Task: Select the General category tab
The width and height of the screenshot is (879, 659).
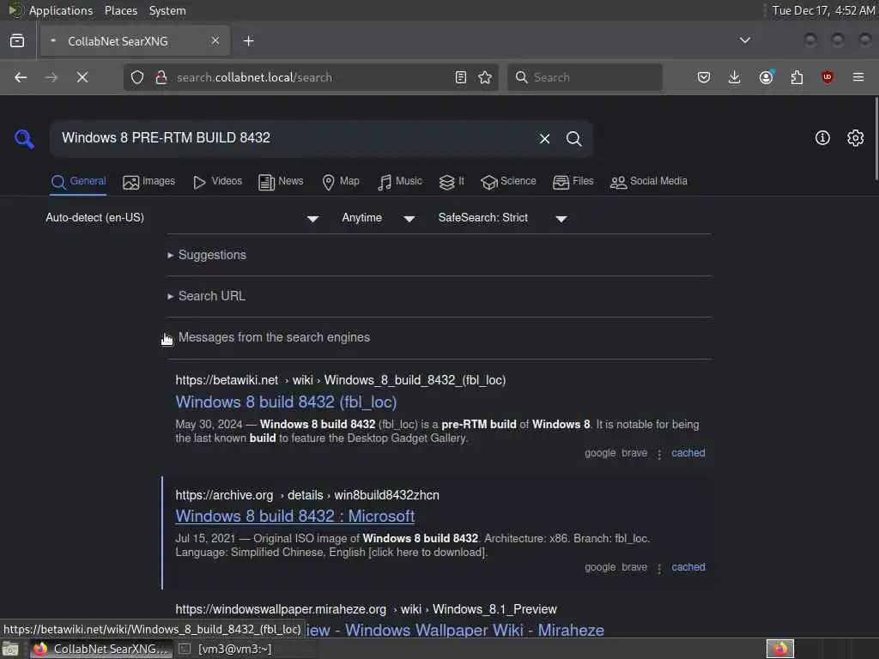Action: (x=78, y=182)
